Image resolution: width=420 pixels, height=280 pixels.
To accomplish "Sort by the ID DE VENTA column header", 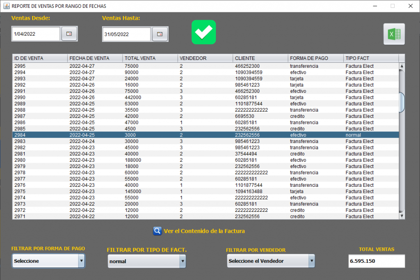I will tap(40, 58).
